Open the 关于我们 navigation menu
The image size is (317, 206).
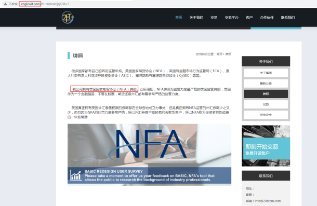[196, 18]
